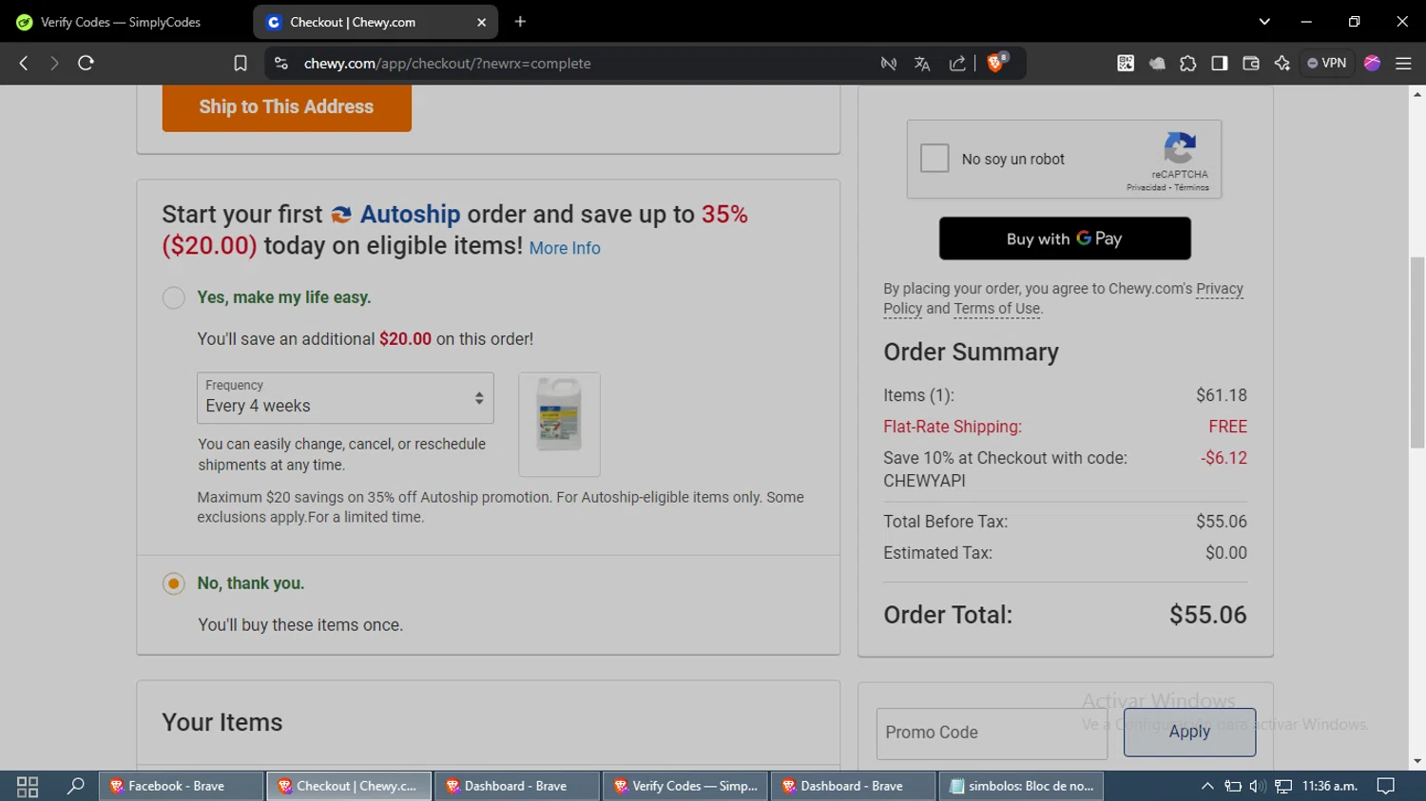The width and height of the screenshot is (1426, 801).
Task: Switch to Verify Codes — Simp... taskbar window
Action: (685, 787)
